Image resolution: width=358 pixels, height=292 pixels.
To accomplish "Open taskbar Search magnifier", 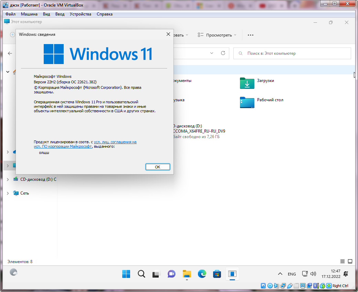I will [141, 274].
